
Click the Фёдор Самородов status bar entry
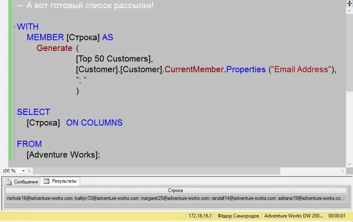[x=238, y=216]
